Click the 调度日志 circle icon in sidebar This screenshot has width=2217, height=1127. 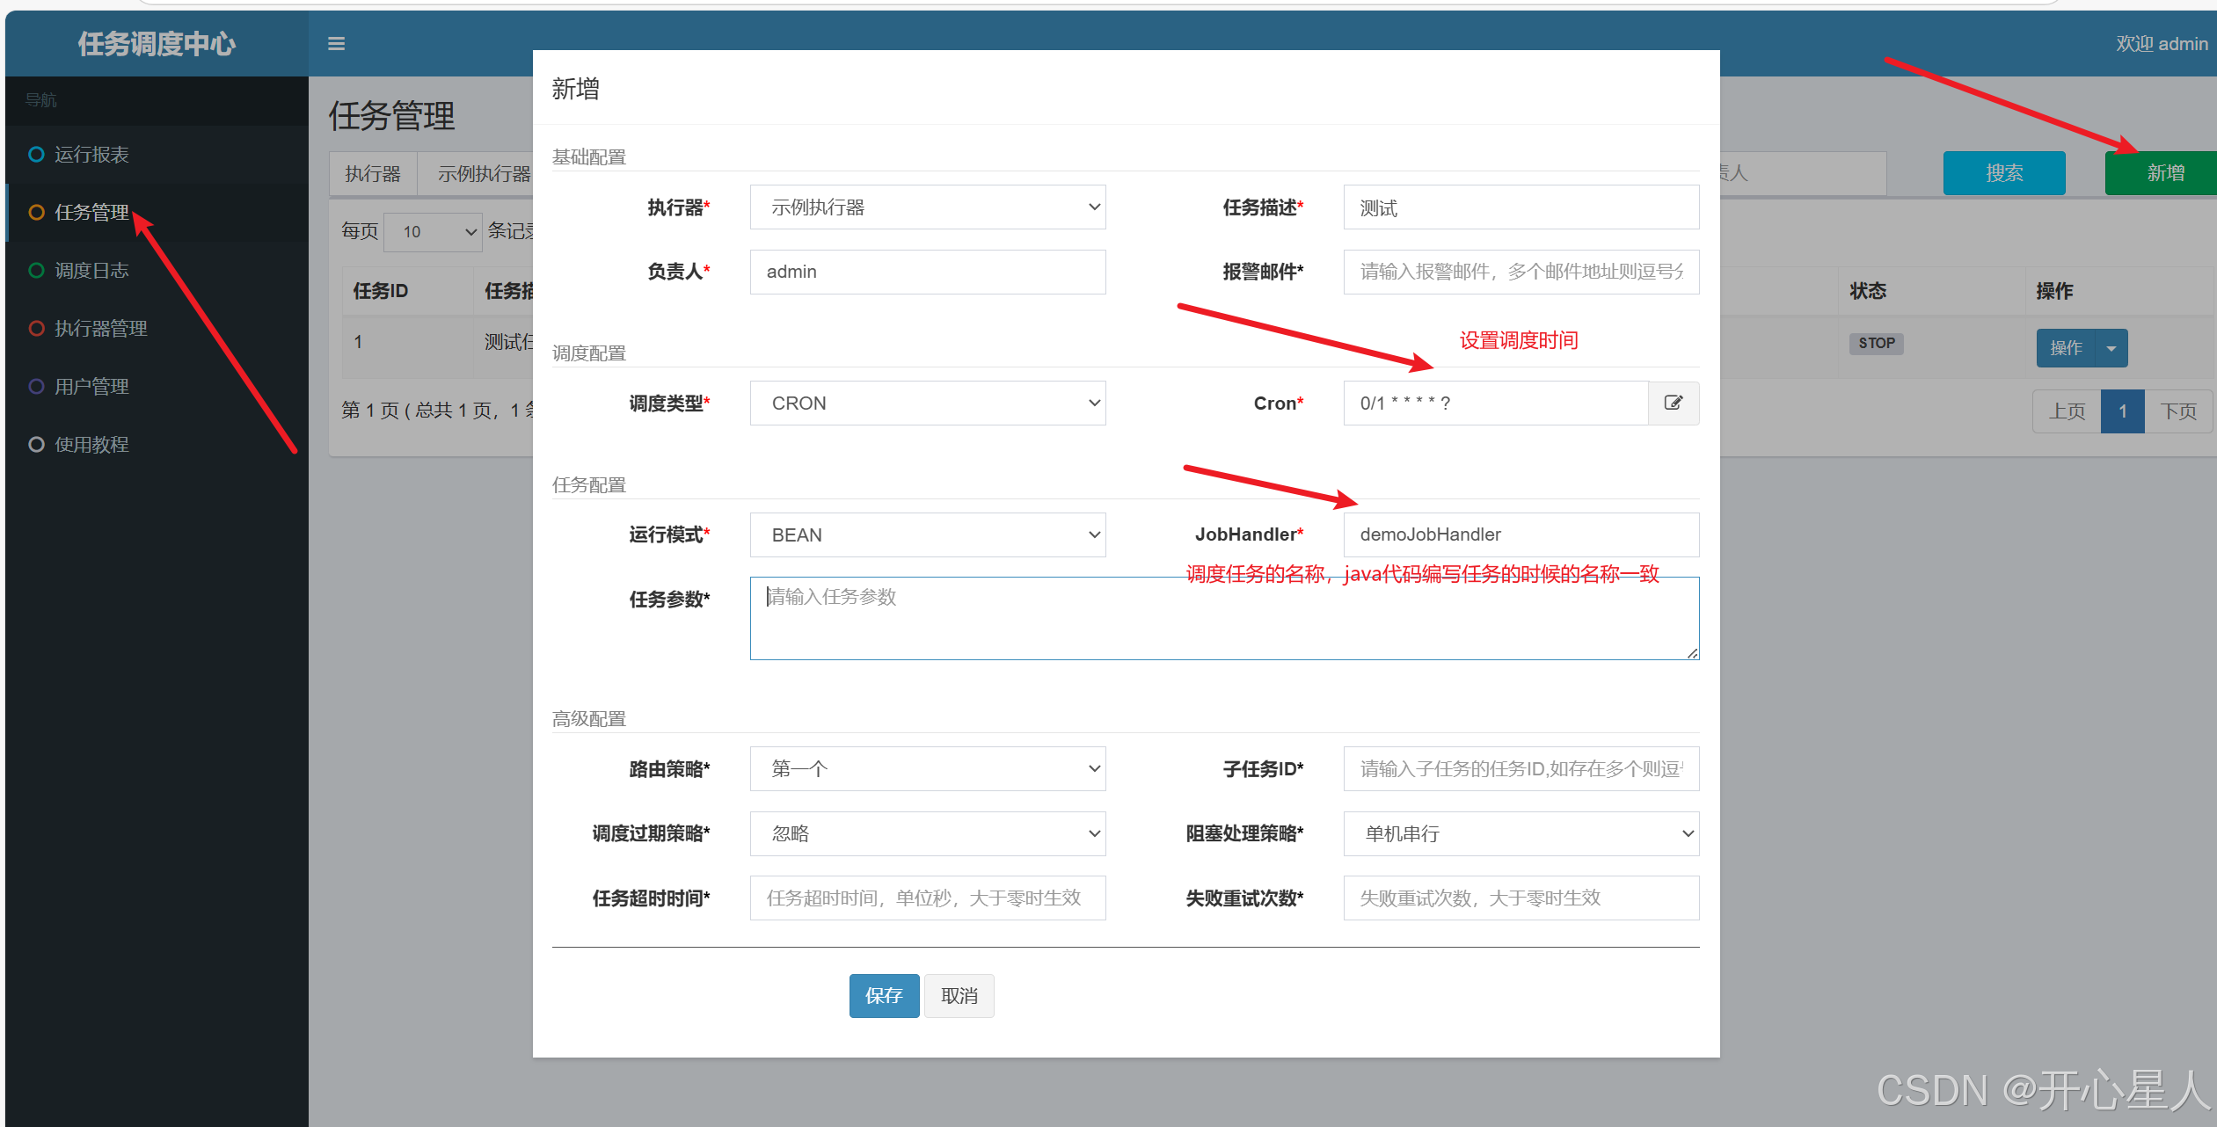[x=36, y=271]
